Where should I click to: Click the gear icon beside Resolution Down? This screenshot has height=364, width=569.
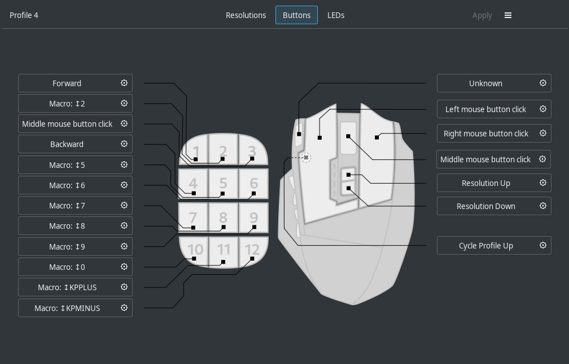[x=543, y=206]
